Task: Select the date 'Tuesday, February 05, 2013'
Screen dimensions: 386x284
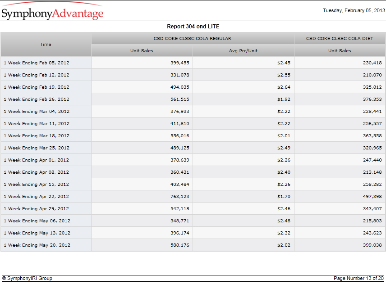Action: click(x=354, y=10)
